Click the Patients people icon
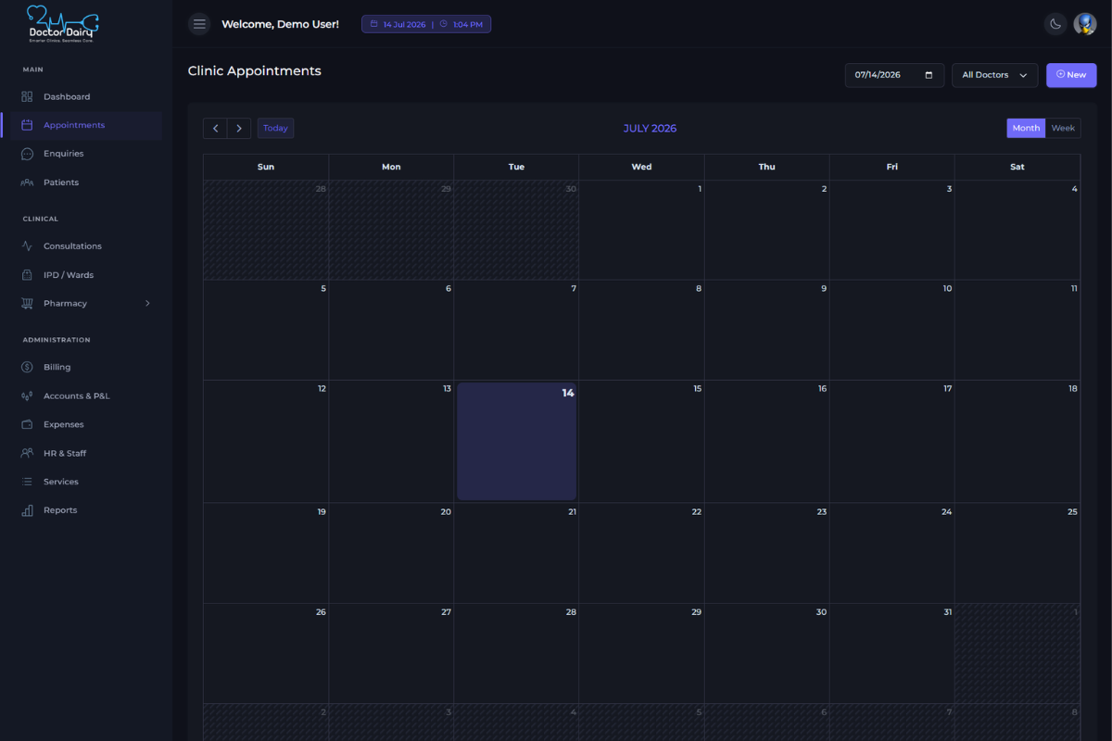 27,182
